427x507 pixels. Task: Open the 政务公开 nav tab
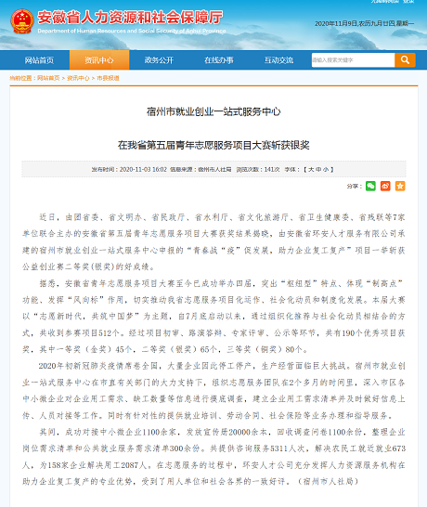coord(159,60)
